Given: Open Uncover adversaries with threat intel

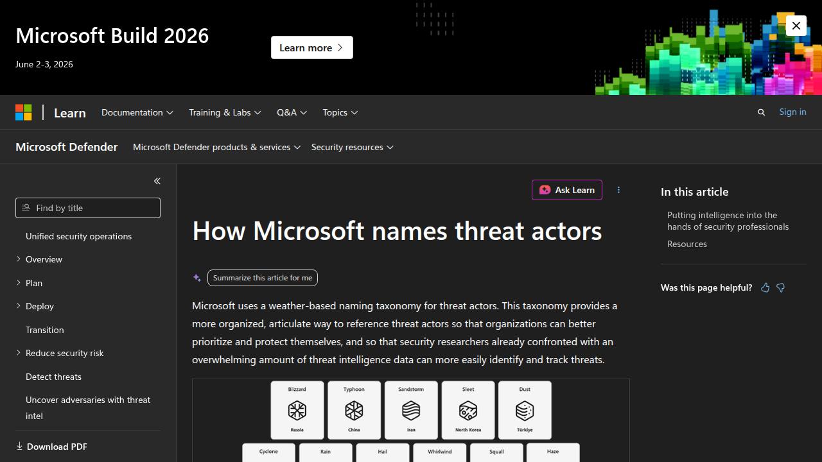Looking at the screenshot, I should tap(88, 407).
